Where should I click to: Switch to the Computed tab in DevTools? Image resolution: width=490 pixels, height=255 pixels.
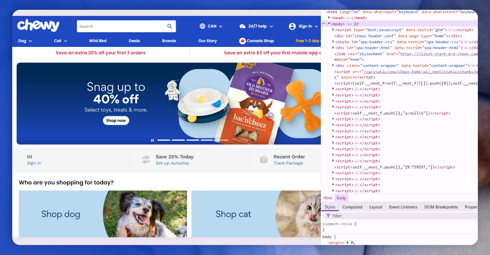point(352,207)
